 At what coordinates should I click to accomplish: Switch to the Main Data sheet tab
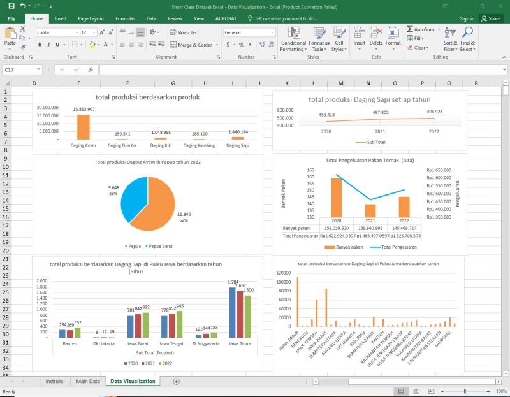tap(87, 381)
